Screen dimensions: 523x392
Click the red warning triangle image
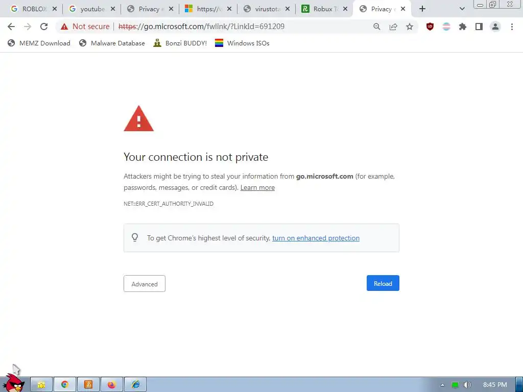click(x=139, y=118)
